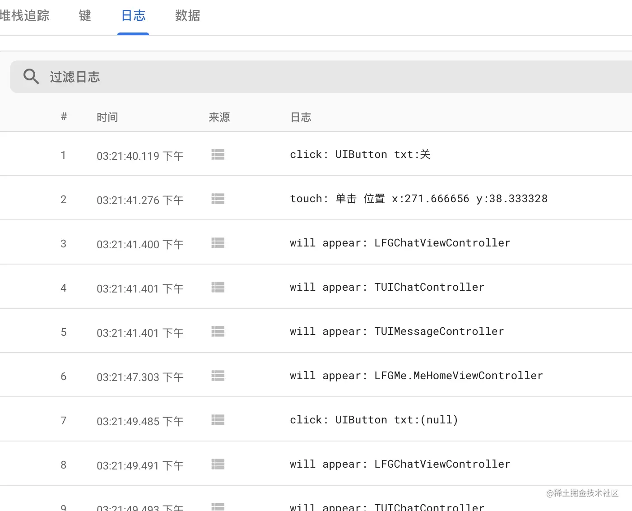Click timestamp 03:21:47.303 下午
This screenshot has height=511, width=632.
click(140, 377)
